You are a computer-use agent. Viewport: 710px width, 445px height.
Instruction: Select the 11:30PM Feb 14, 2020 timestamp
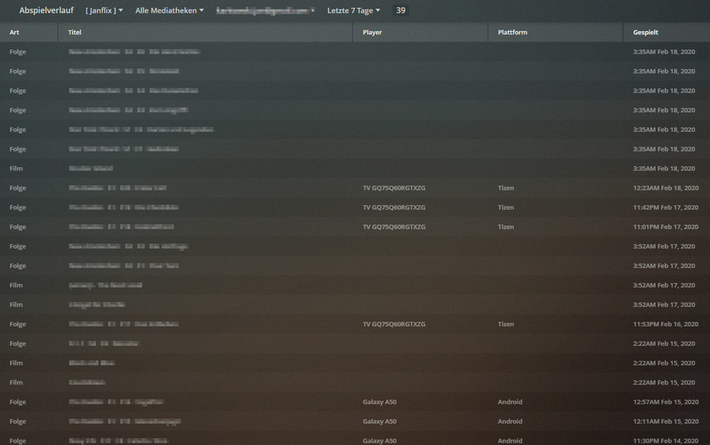pyautogui.click(x=665, y=440)
